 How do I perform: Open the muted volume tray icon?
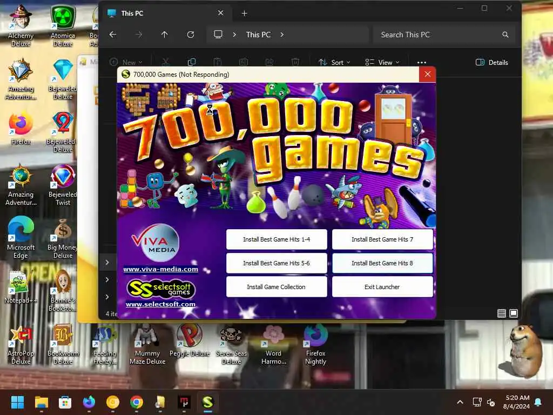[x=491, y=402]
